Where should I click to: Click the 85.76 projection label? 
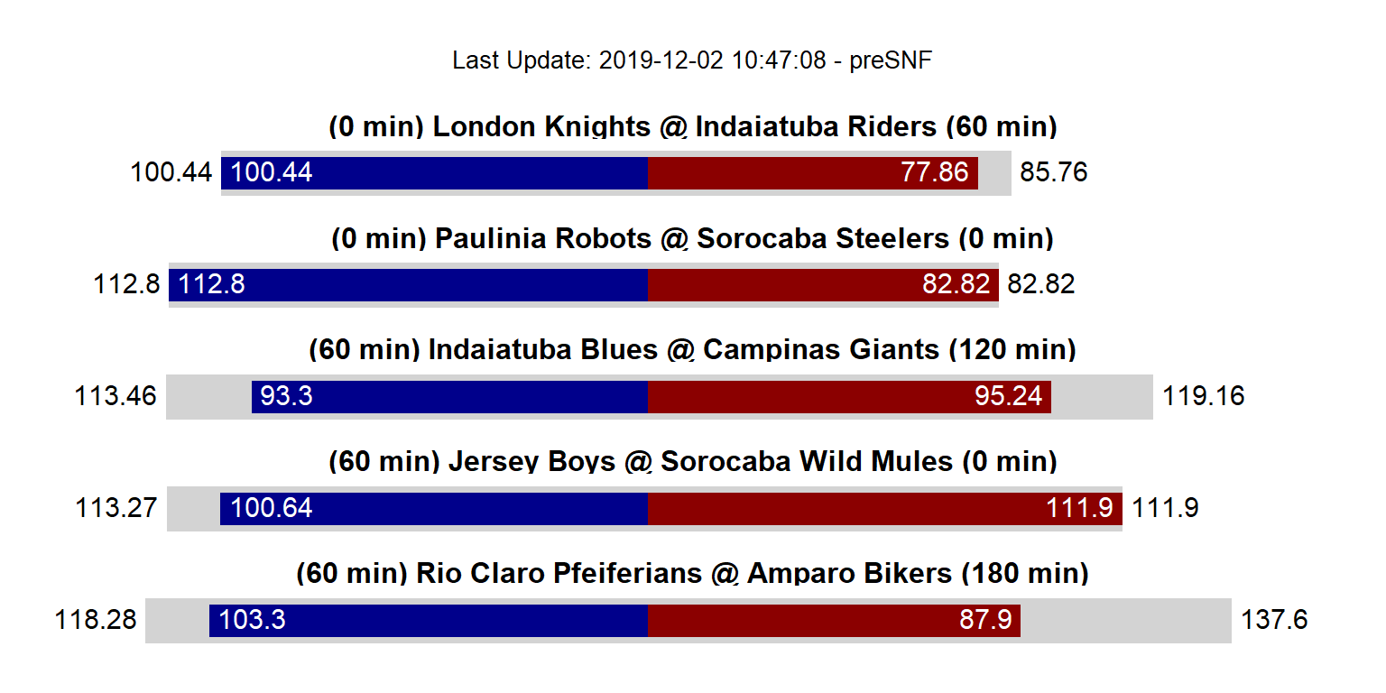click(x=1054, y=172)
